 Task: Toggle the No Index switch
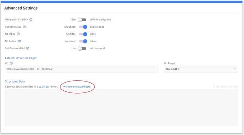tap(83, 34)
